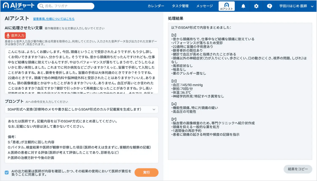Screen dimensions: 317x181
Task: Expand the 宇田川はじめ 医師 account menu
Action: pyautogui.click(x=296, y=6)
